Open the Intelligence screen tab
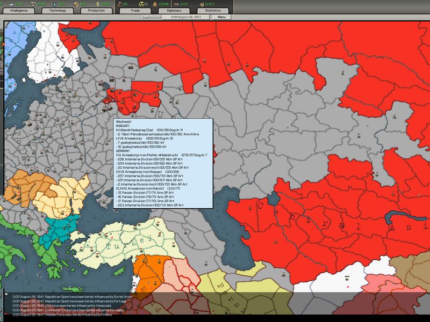The image size is (430, 322). click(x=19, y=11)
